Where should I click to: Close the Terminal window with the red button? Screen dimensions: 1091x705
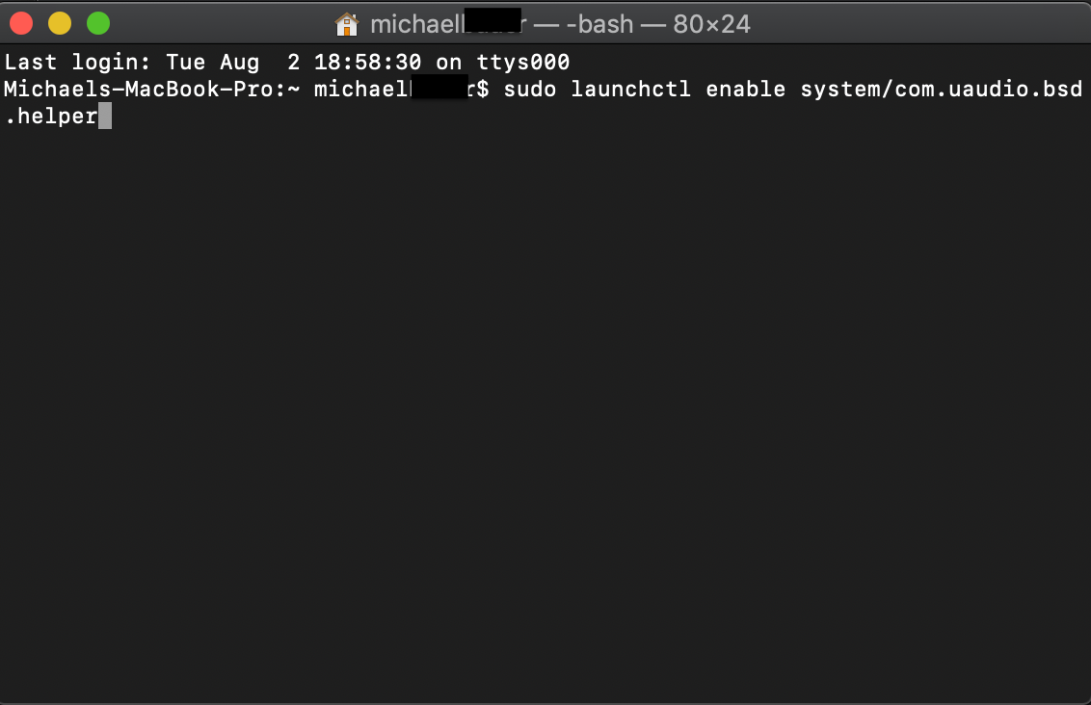click(x=20, y=22)
